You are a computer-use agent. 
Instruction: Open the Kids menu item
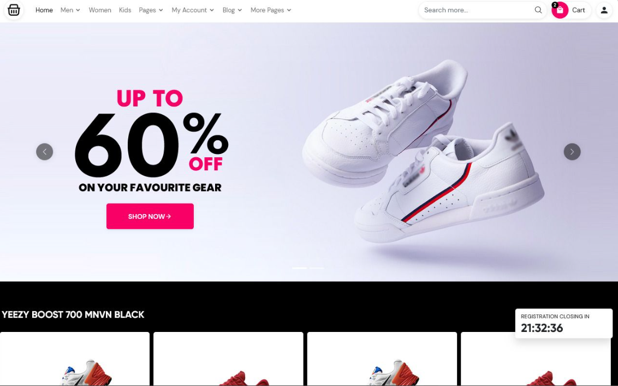click(x=125, y=10)
